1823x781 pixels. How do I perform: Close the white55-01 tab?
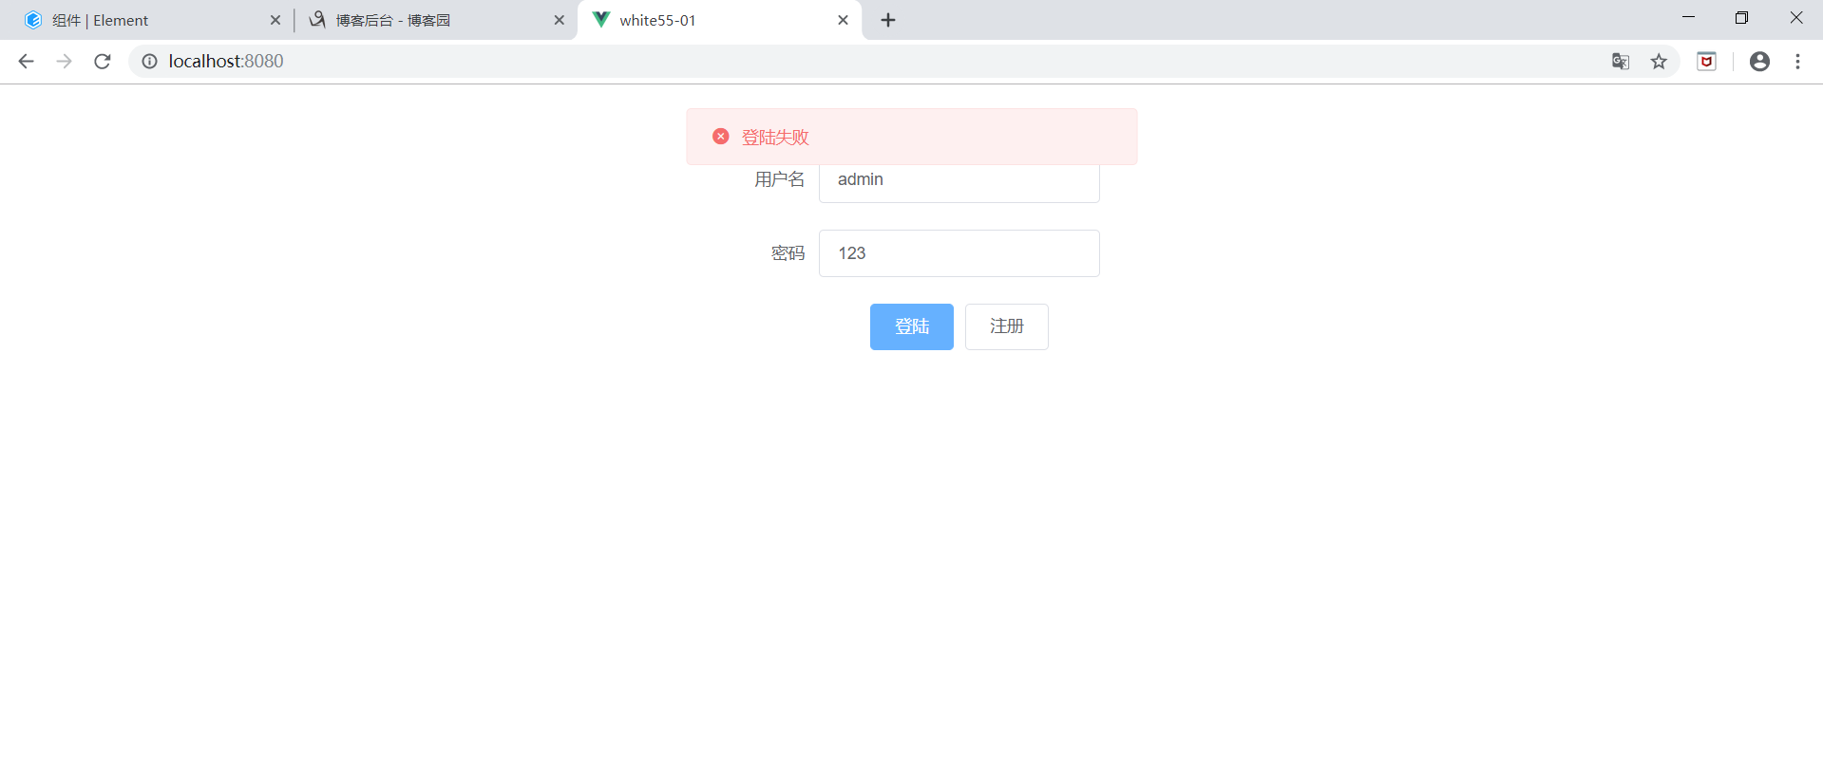[843, 20]
